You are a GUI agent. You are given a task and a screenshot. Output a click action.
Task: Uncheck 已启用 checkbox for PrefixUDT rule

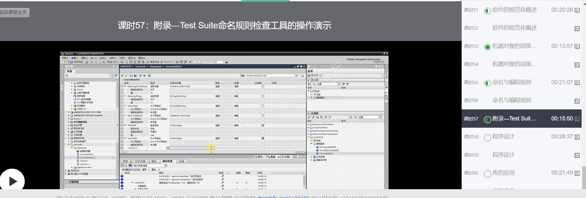point(263,125)
